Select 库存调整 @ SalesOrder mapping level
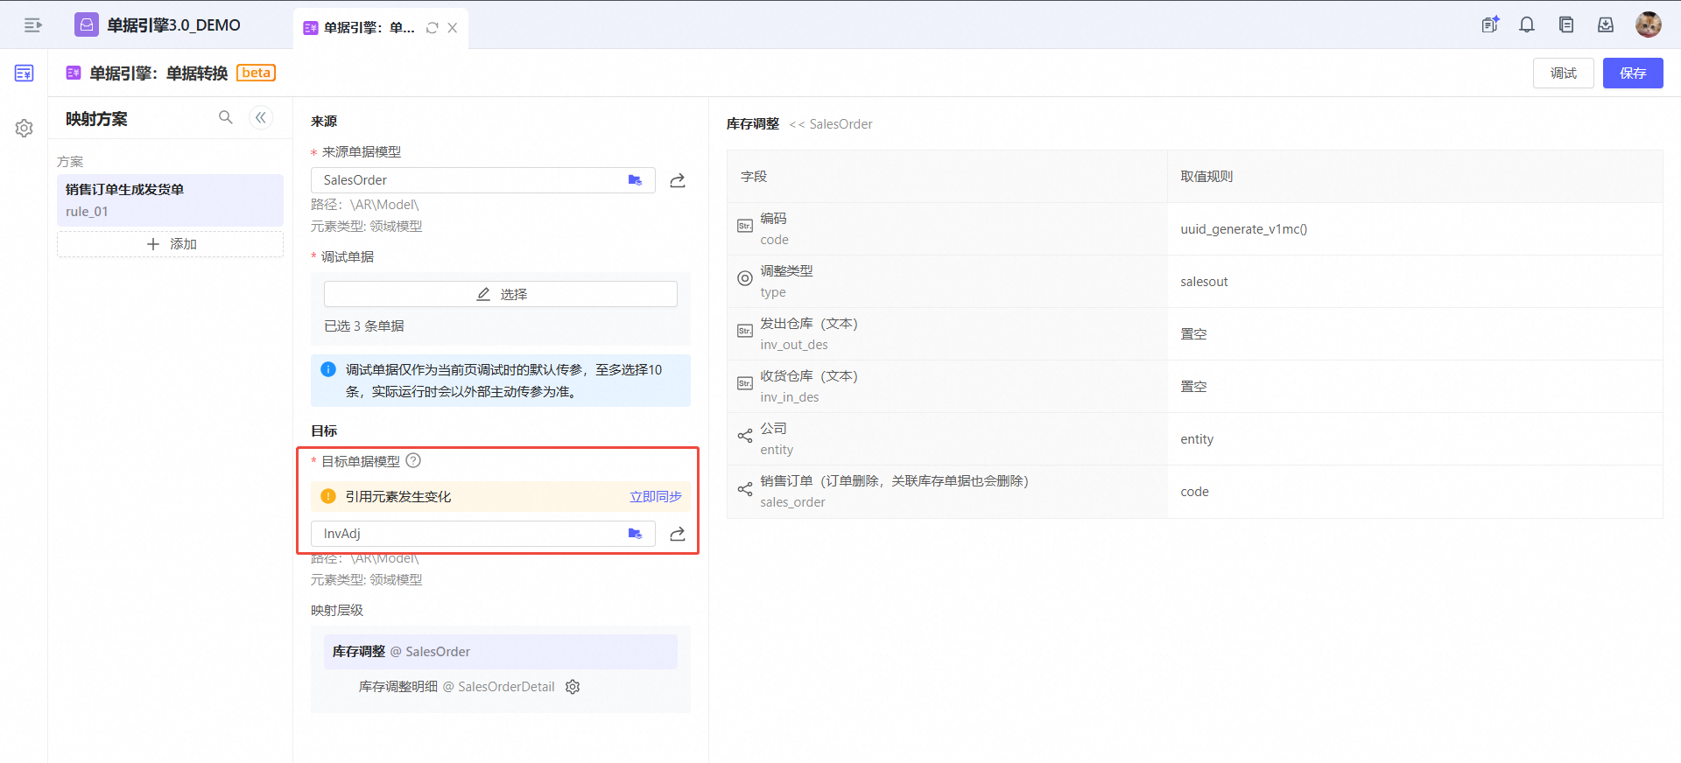 500,652
